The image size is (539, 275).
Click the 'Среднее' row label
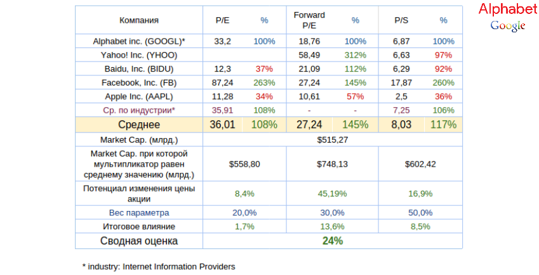[x=139, y=124]
